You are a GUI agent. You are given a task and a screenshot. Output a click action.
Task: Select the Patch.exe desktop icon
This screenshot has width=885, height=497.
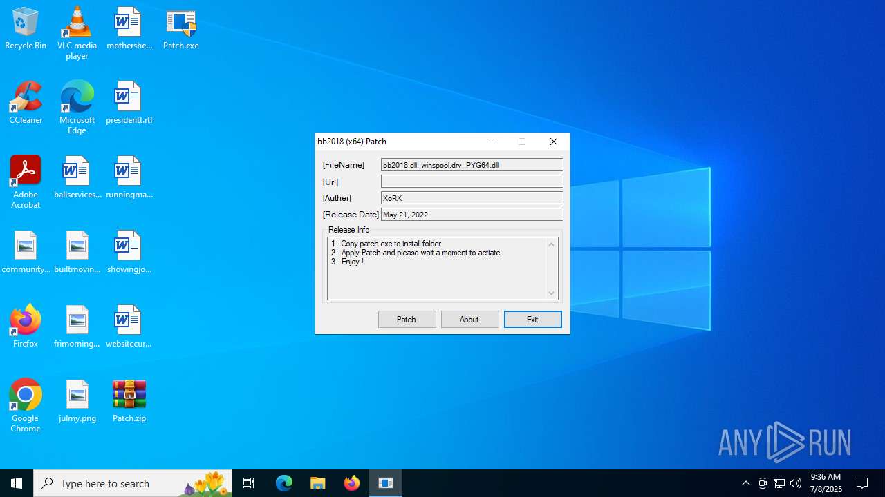click(180, 29)
